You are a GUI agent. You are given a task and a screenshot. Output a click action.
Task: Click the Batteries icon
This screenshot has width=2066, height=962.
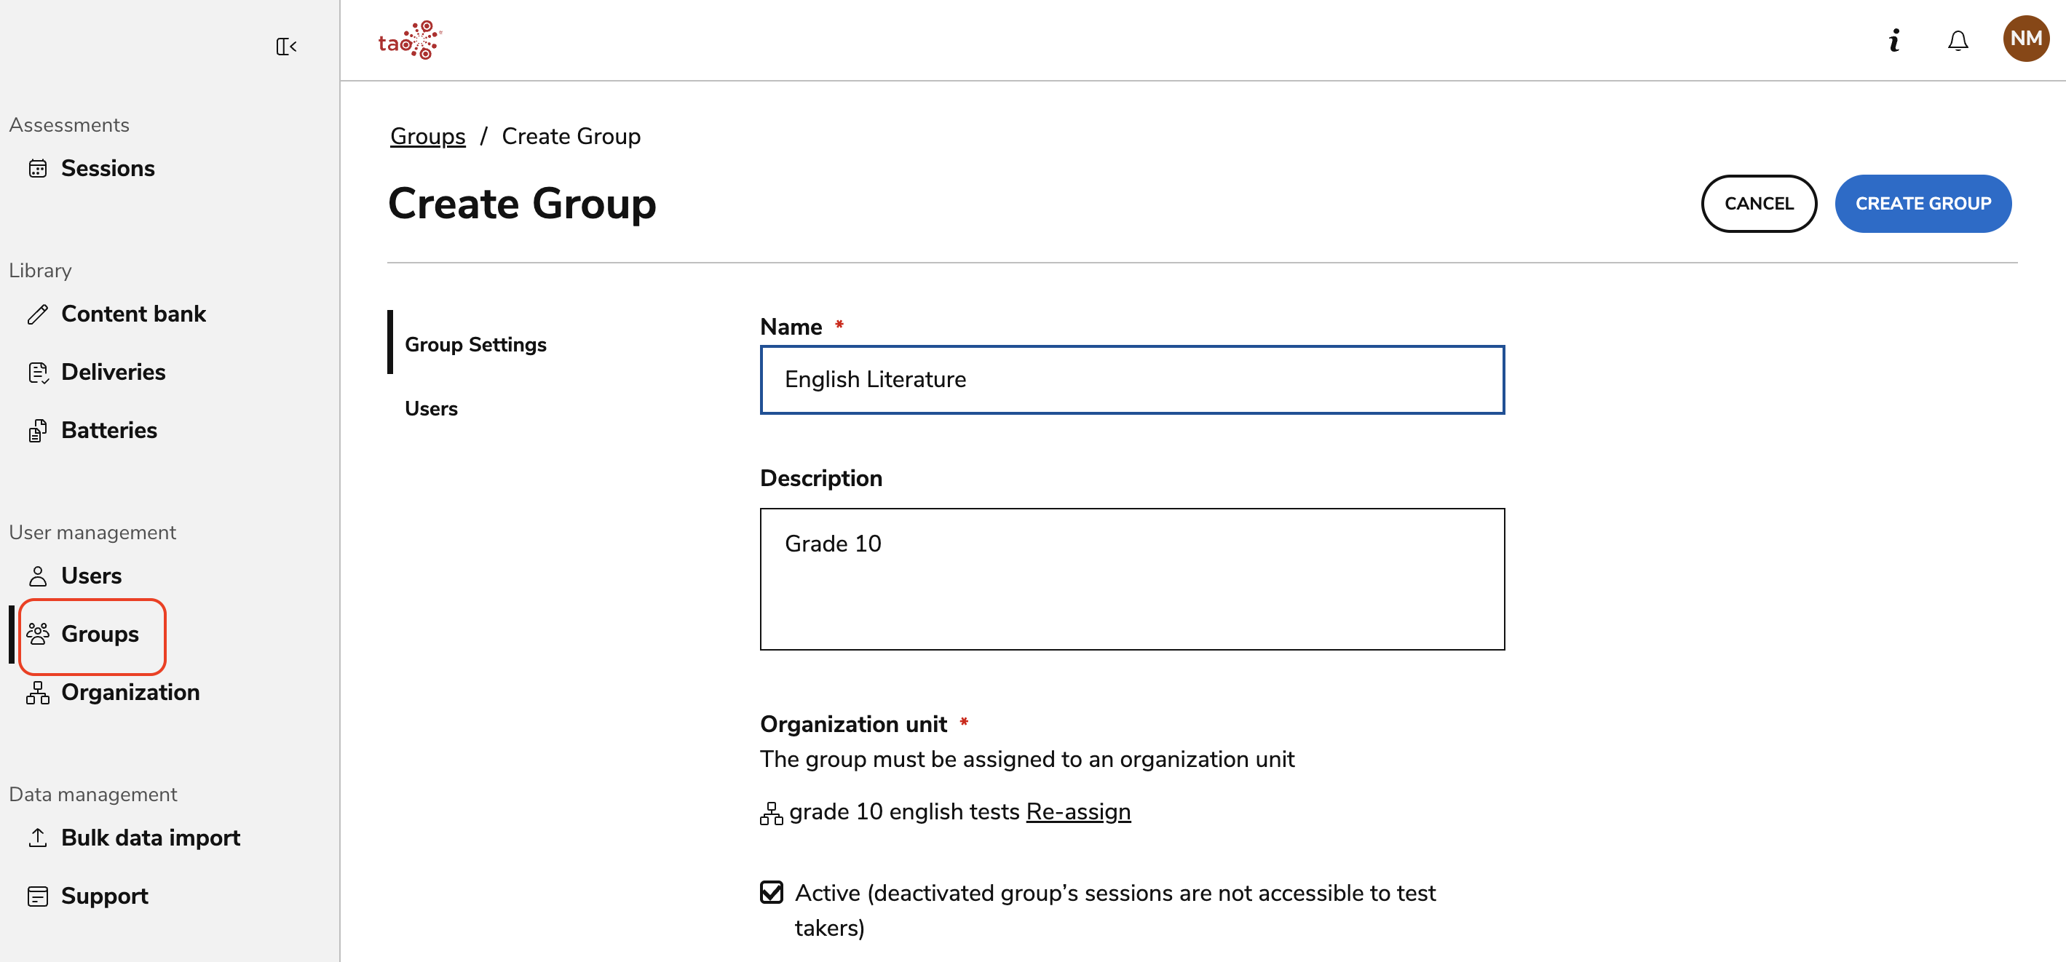point(38,431)
